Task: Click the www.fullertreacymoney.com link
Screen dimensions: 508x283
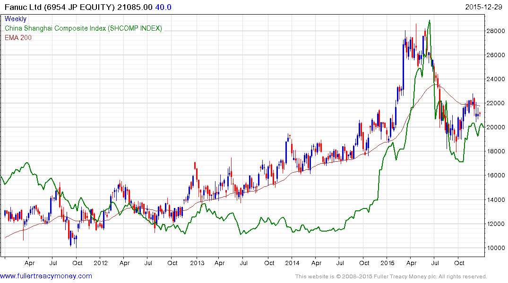Action: point(46,276)
